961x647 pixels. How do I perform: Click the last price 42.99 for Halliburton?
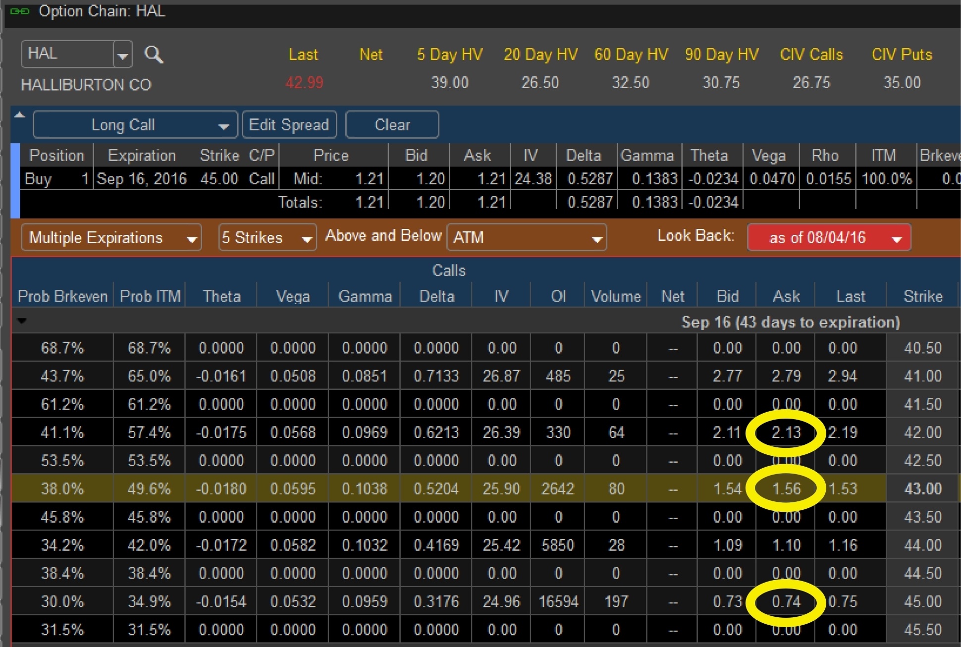304,82
